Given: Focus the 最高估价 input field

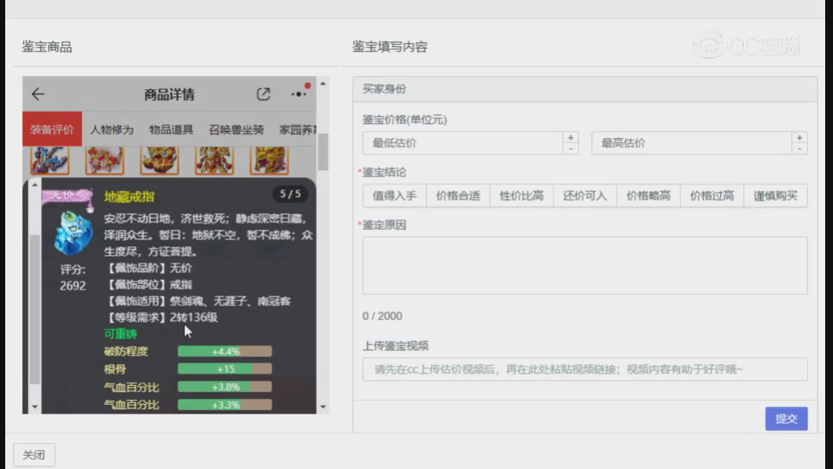Looking at the screenshot, I should (691, 143).
